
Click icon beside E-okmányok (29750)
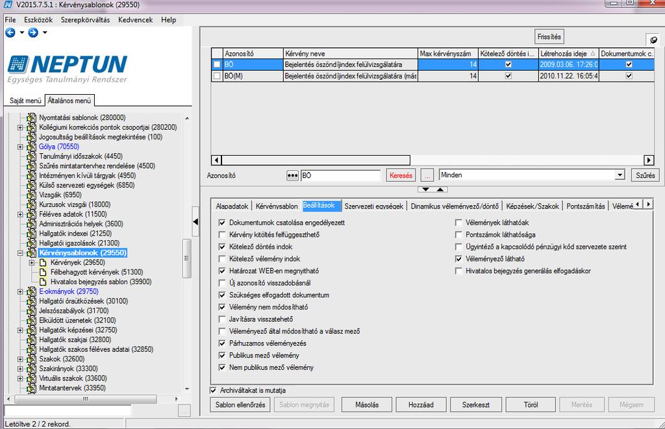[x=31, y=291]
